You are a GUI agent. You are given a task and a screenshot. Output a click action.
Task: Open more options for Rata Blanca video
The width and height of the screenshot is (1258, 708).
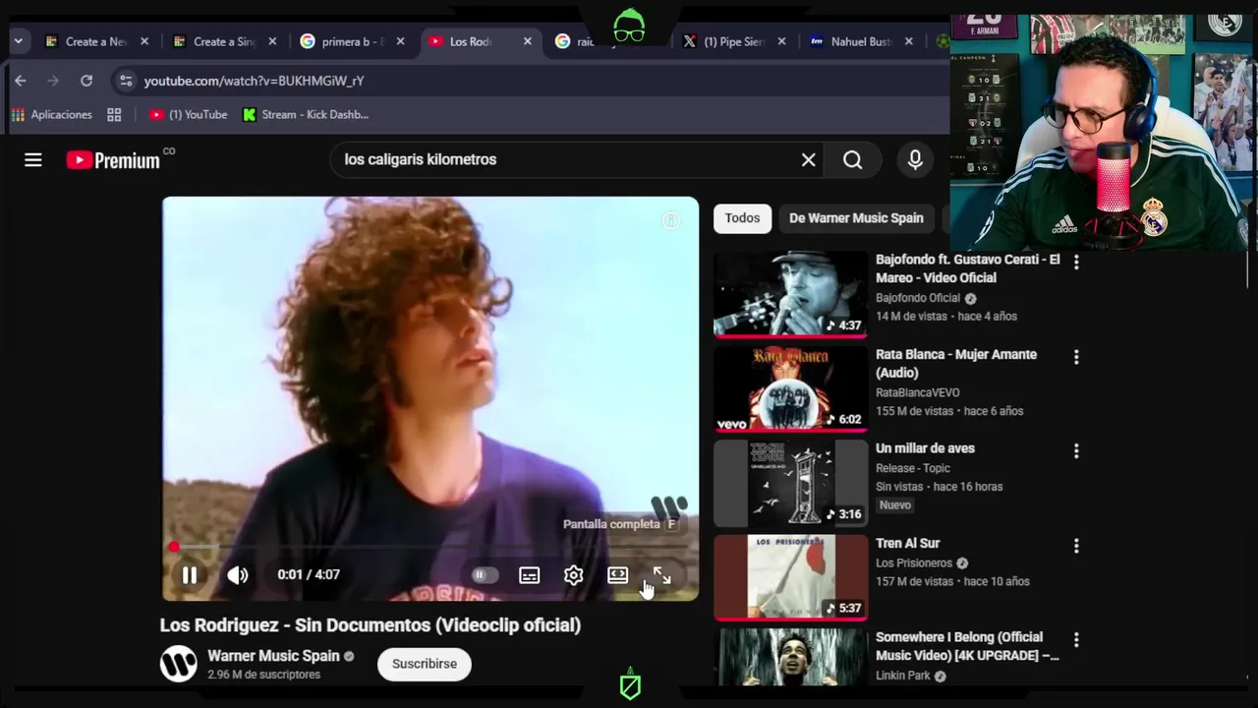point(1076,357)
